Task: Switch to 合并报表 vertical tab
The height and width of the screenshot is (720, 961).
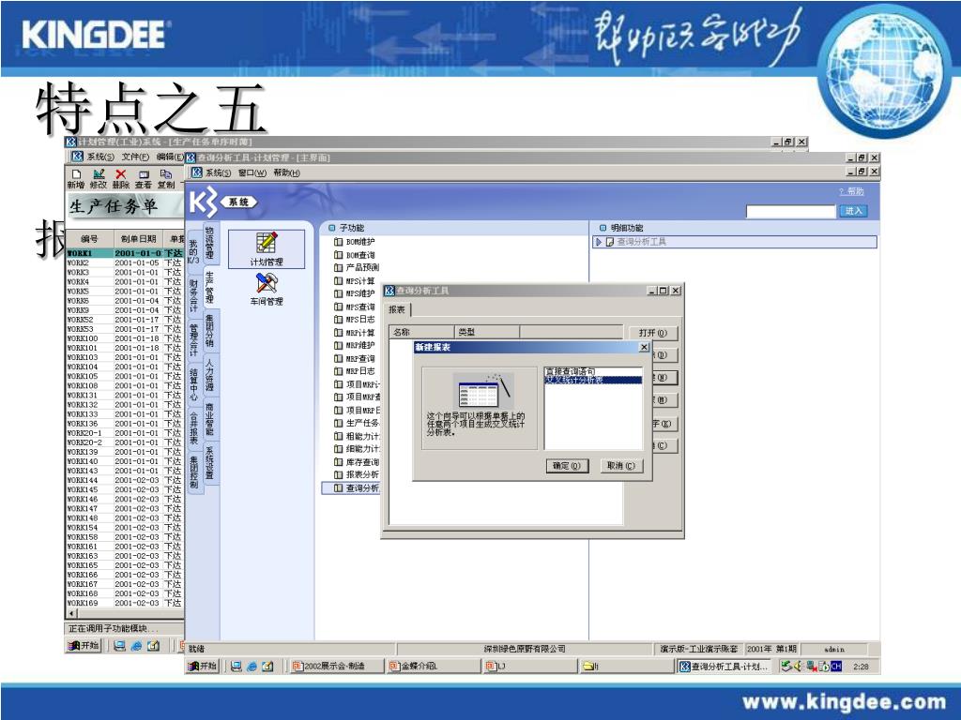Action: [193, 427]
